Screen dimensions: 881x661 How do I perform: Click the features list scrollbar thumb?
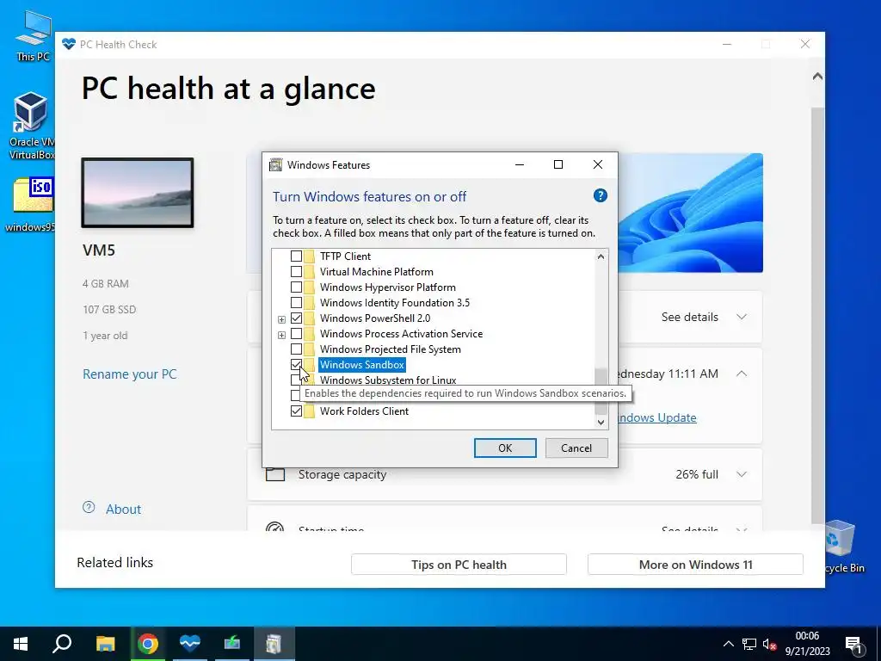tap(601, 392)
